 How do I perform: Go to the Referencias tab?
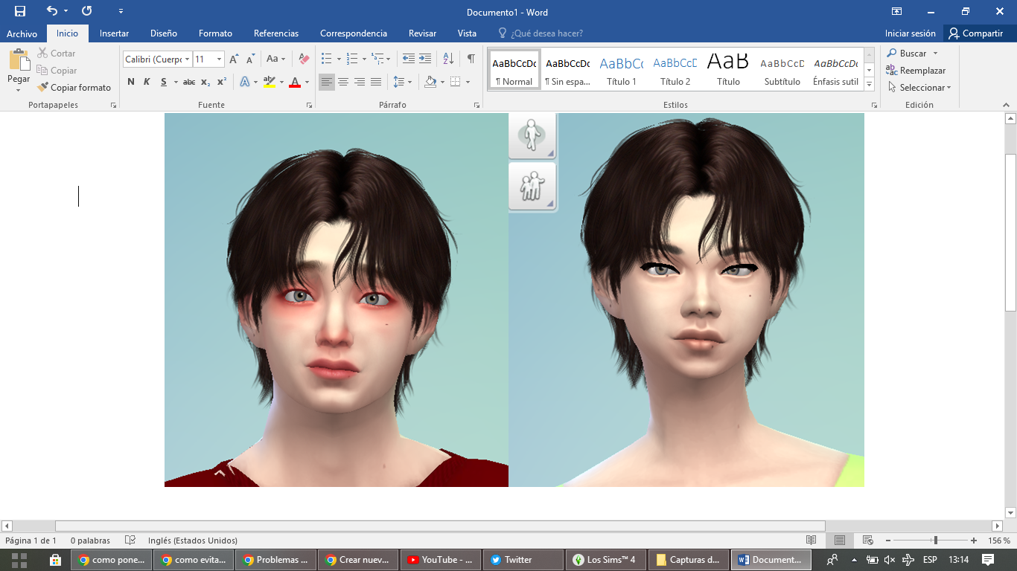click(x=276, y=33)
